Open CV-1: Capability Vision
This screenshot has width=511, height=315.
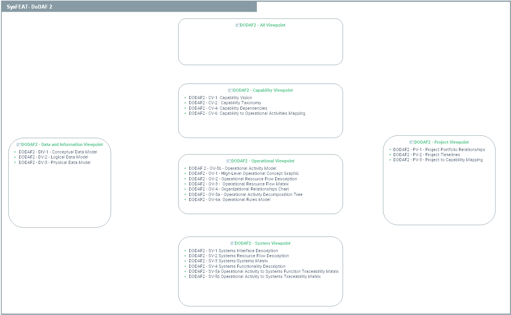(x=220, y=98)
